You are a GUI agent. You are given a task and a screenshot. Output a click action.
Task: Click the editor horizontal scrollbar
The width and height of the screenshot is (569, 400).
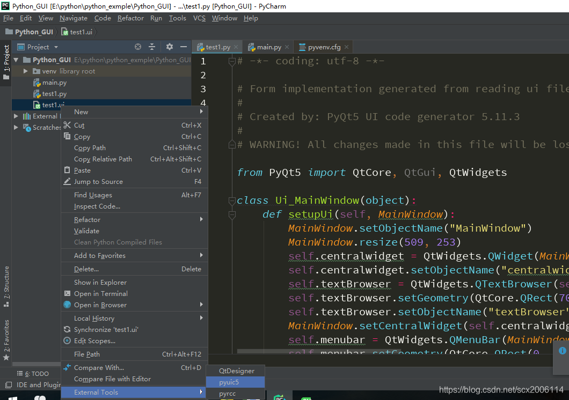point(319,351)
